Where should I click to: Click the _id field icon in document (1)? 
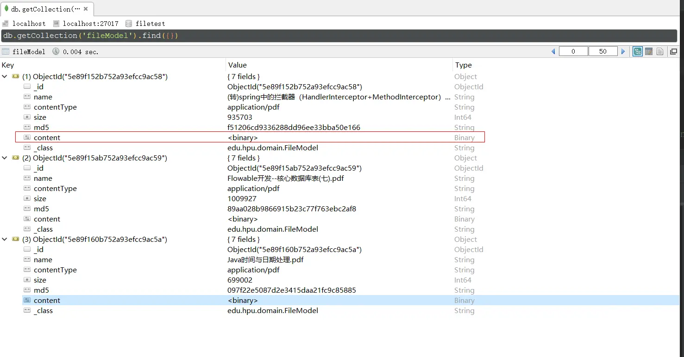pos(27,87)
